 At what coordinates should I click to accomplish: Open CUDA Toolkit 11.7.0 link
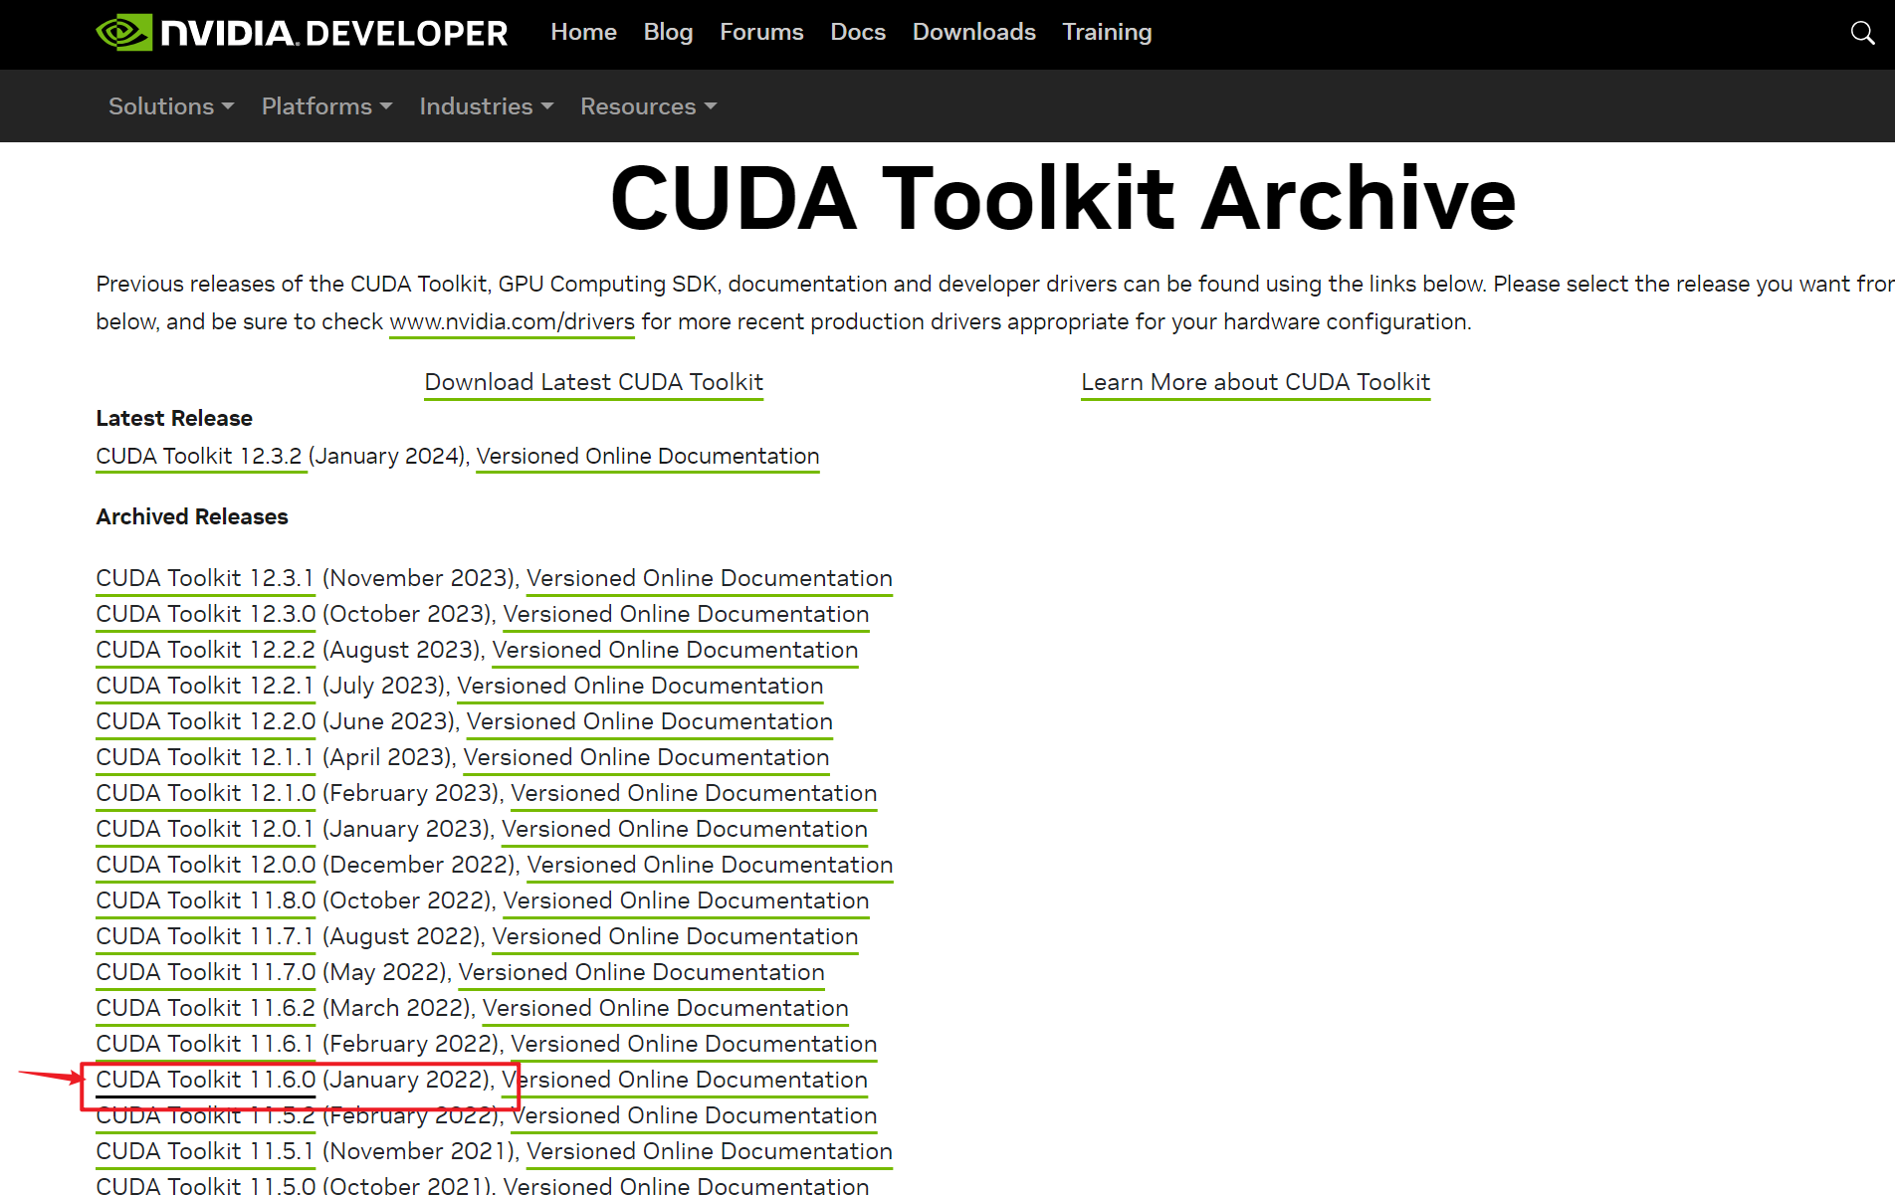pyautogui.click(x=205, y=973)
